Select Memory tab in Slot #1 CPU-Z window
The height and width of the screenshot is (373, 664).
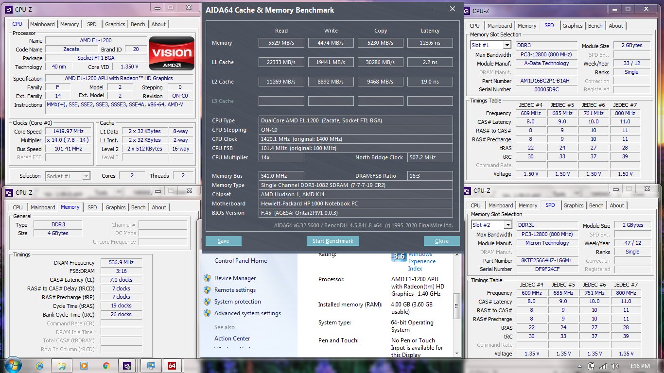(x=527, y=26)
